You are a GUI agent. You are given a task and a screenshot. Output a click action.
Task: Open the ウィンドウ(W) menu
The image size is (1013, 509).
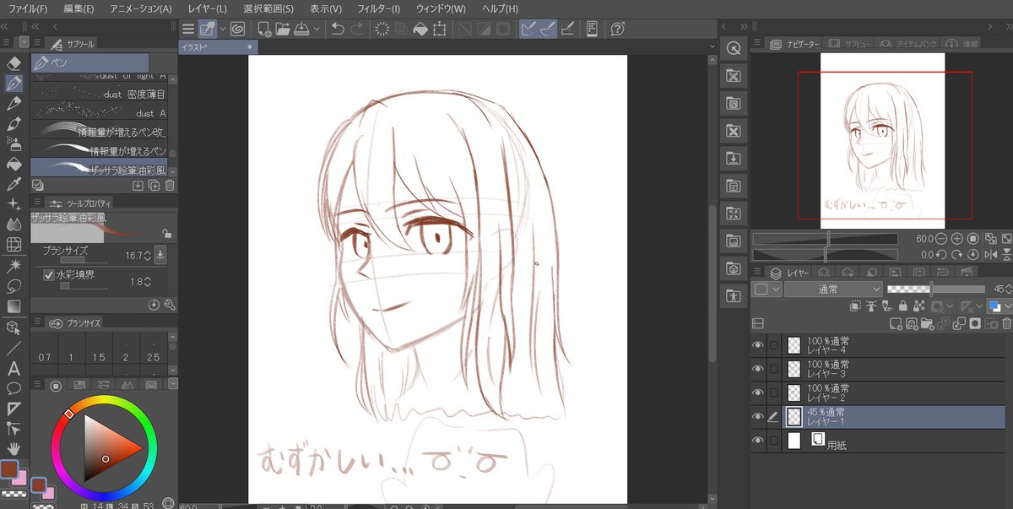pyautogui.click(x=441, y=8)
